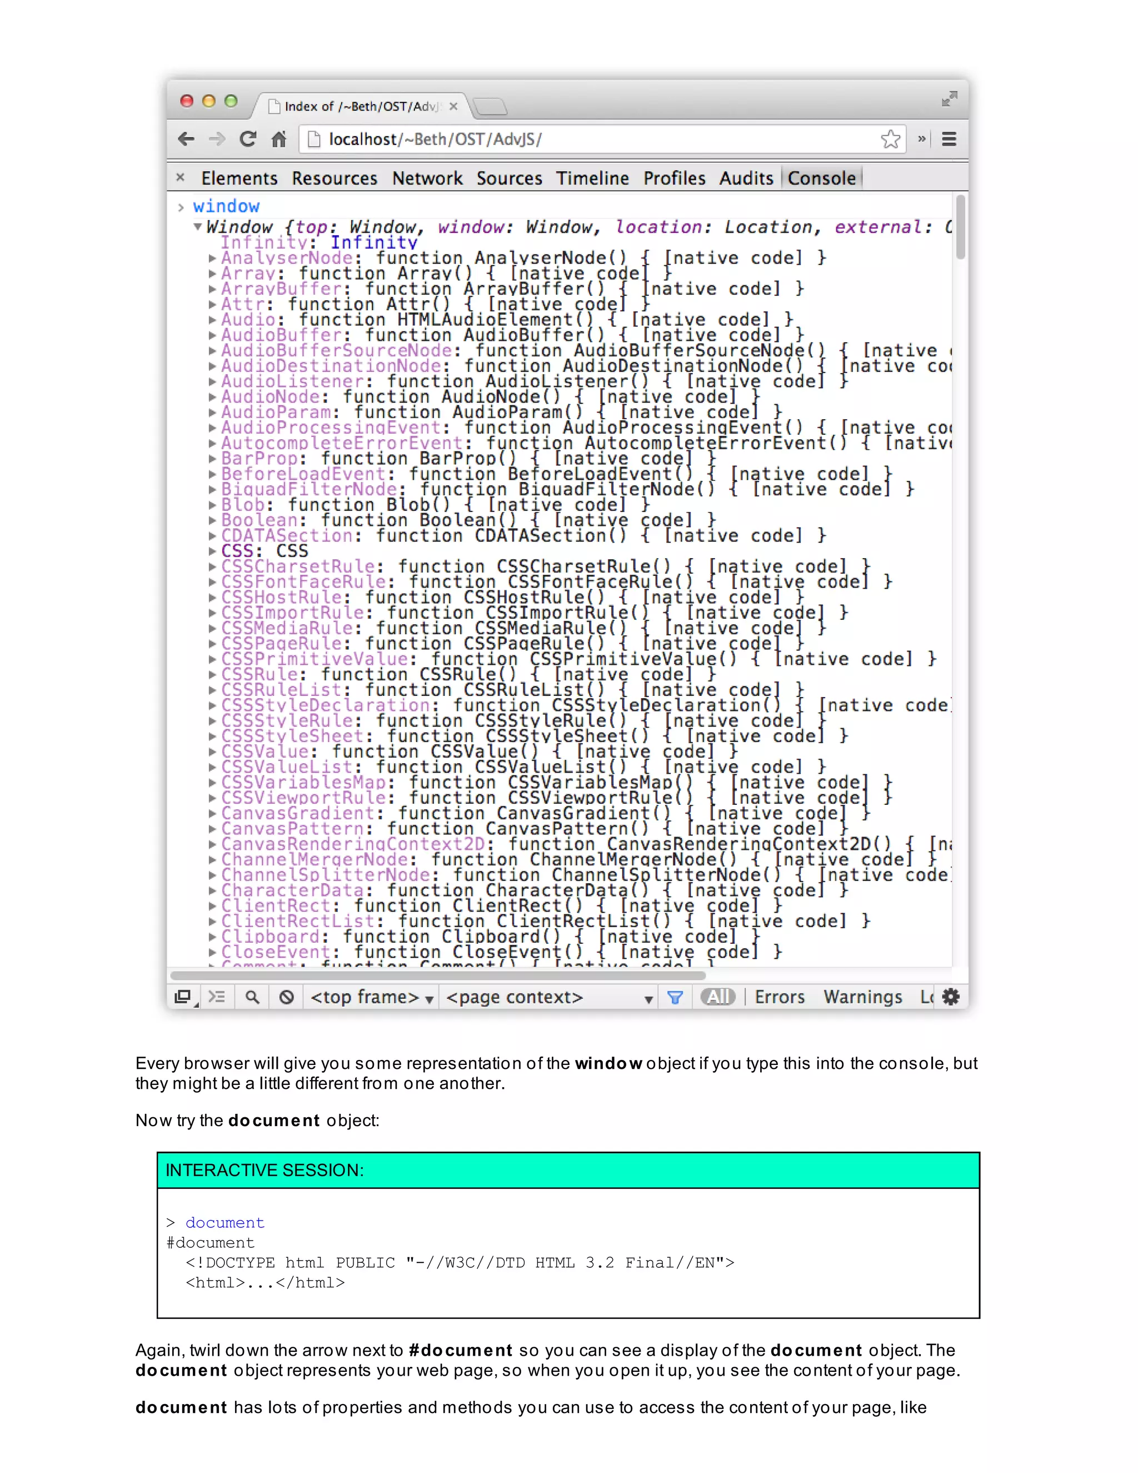This screenshot has width=1138, height=1473.
Task: Expand the Boolean property
Action: click(x=212, y=520)
